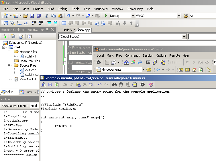Image resolution: width=216 pixels, height=161 pixels.
Task: Click Increase Indent icon in text editor toolbar
Action: tap(41, 23)
